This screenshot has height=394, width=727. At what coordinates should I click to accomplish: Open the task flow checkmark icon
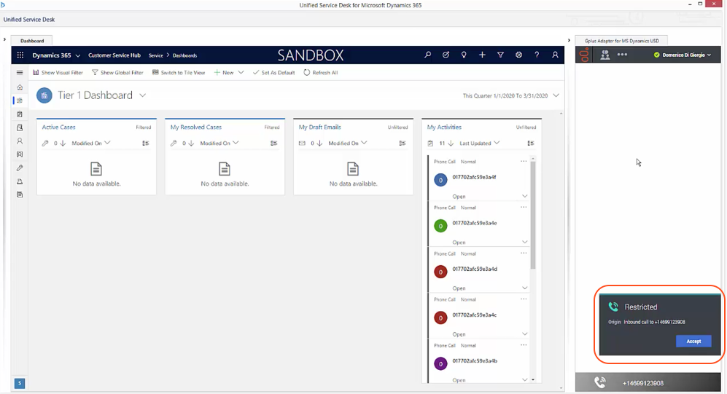446,55
